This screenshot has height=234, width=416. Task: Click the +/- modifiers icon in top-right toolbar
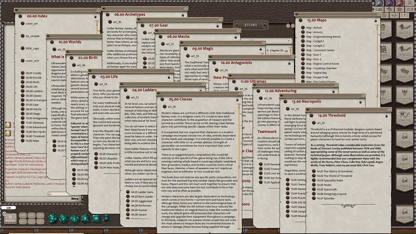[x=394, y=16]
